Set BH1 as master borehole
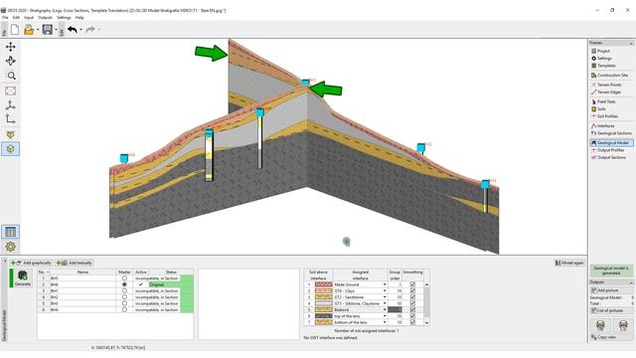The image size is (636, 358). pos(124,291)
